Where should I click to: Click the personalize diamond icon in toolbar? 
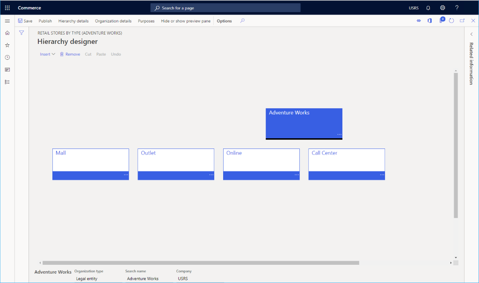click(419, 21)
